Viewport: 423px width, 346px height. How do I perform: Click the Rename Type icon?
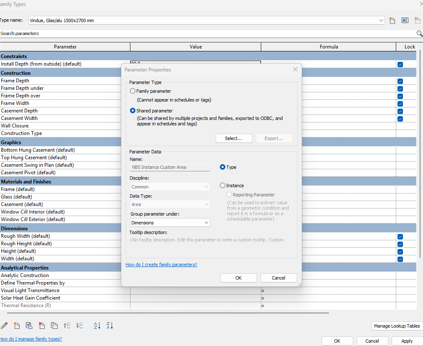tap(405, 20)
